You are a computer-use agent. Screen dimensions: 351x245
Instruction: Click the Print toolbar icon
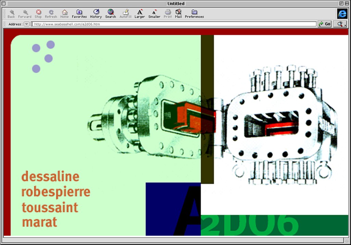(x=168, y=14)
